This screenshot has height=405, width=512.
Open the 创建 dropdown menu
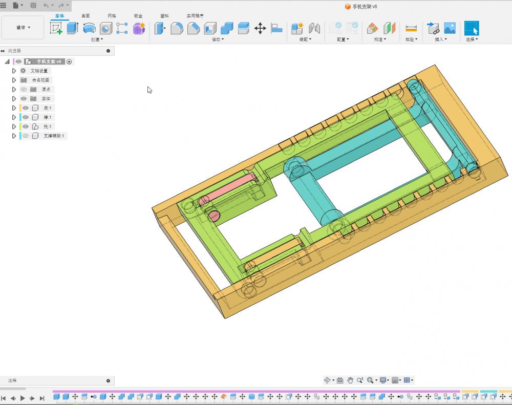pyautogui.click(x=97, y=39)
